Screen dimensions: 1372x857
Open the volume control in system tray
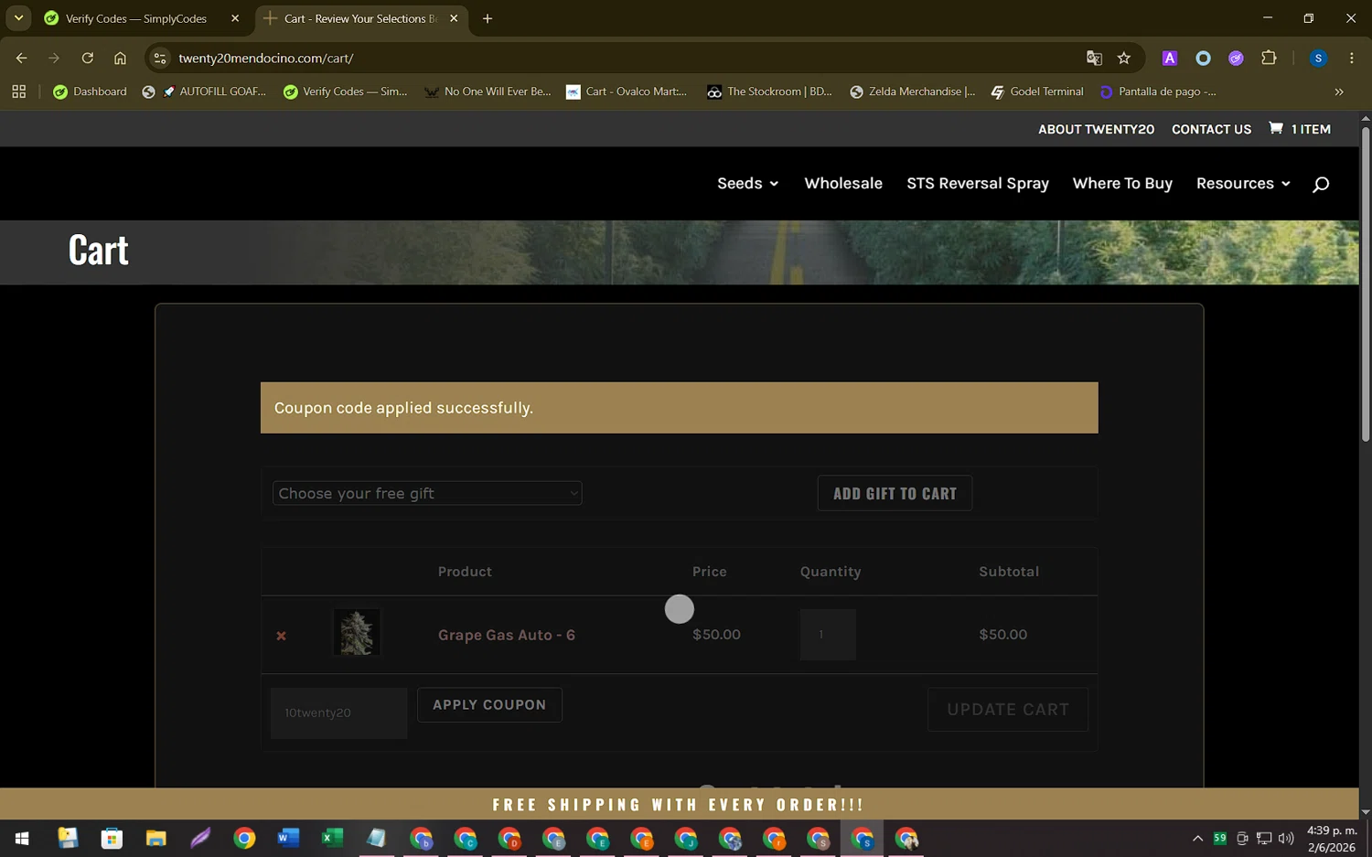[1286, 838]
